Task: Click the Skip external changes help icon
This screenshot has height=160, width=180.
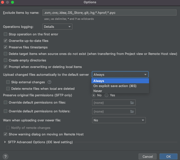Action: [x=49, y=82]
